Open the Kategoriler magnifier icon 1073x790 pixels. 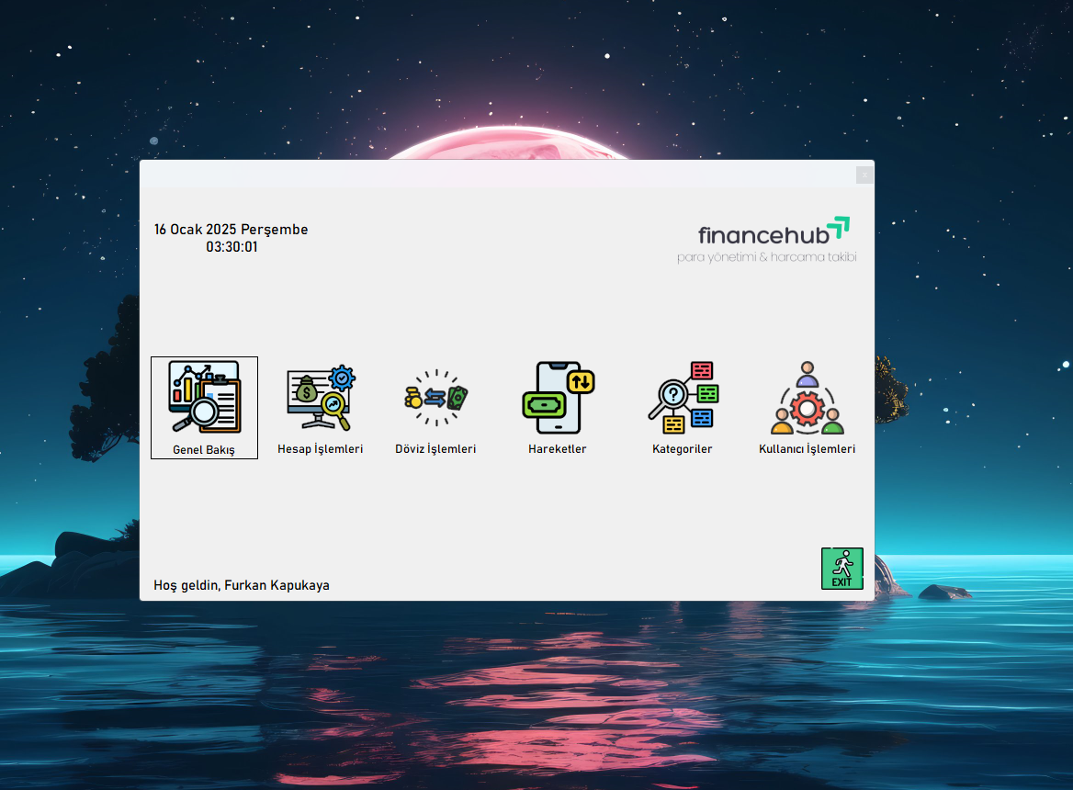coord(683,397)
